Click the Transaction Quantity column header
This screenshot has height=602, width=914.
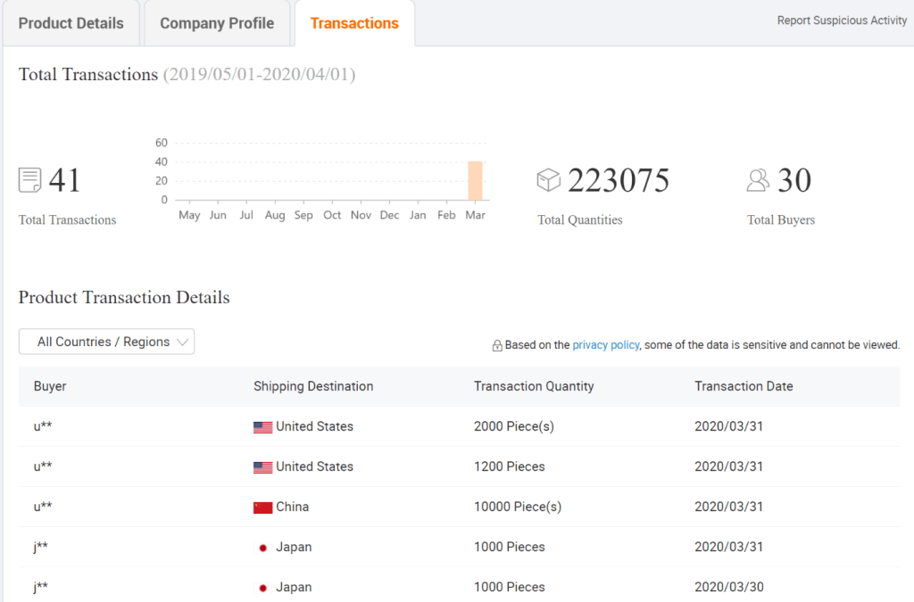click(x=534, y=386)
